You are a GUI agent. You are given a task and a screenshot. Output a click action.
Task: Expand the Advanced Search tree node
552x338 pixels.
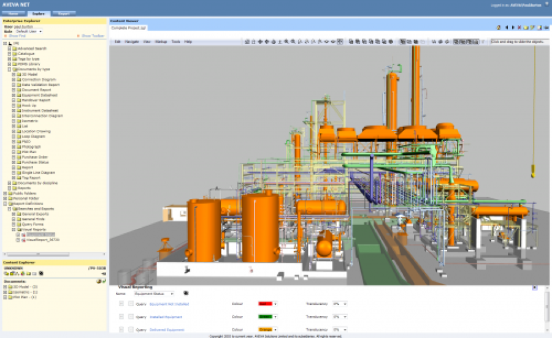9,49
